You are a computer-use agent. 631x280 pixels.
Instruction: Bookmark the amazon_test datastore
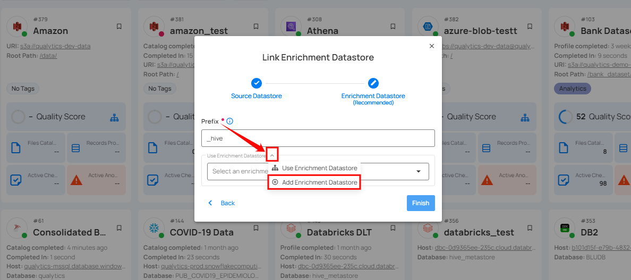coord(256,26)
